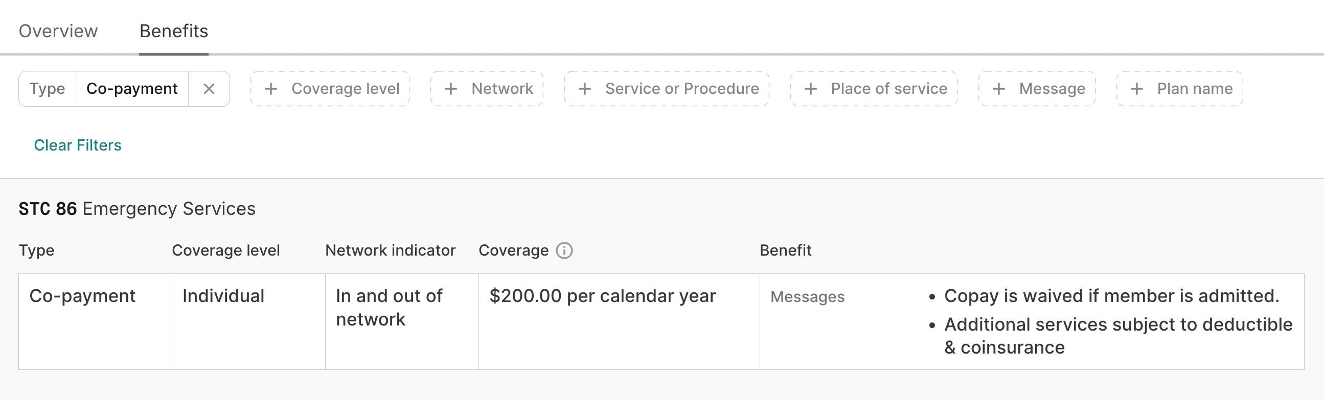Click the plus icon on Message filter
The width and height of the screenshot is (1324, 400).
[999, 88]
